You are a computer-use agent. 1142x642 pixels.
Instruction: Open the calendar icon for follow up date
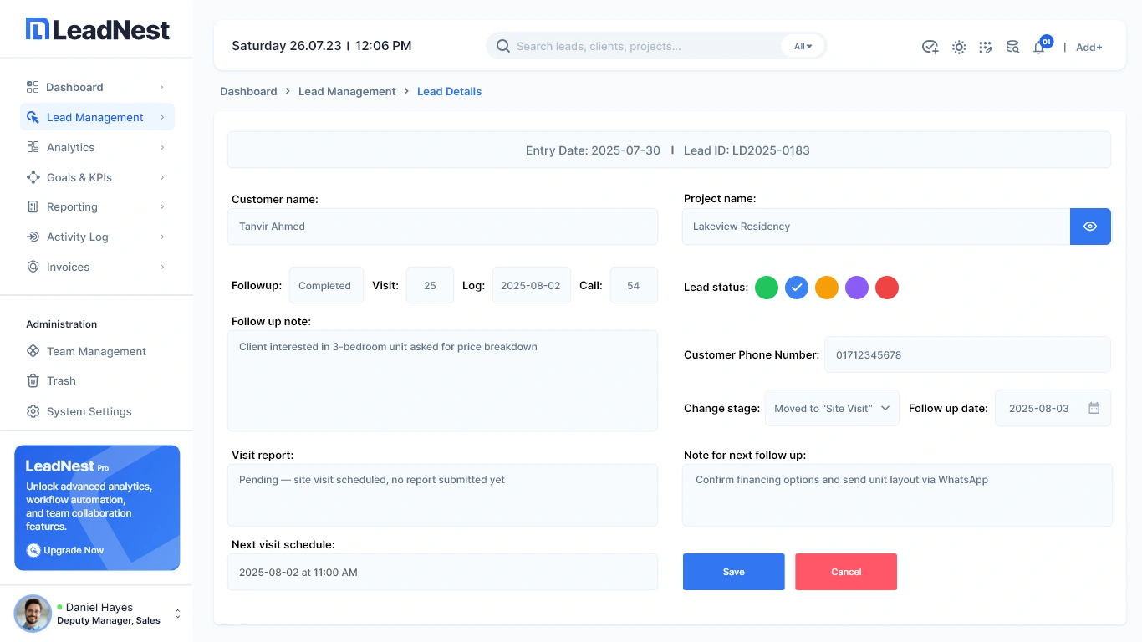coord(1094,408)
